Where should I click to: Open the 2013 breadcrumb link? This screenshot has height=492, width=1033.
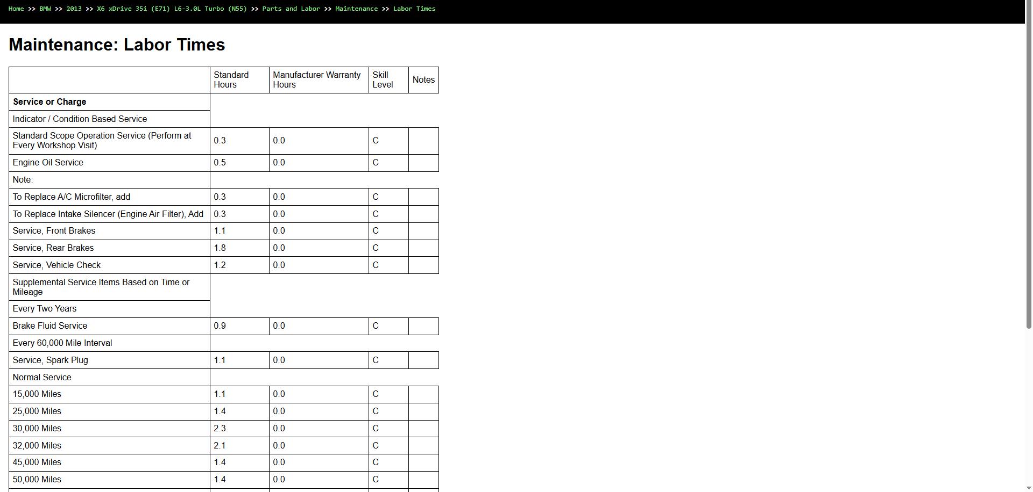74,9
